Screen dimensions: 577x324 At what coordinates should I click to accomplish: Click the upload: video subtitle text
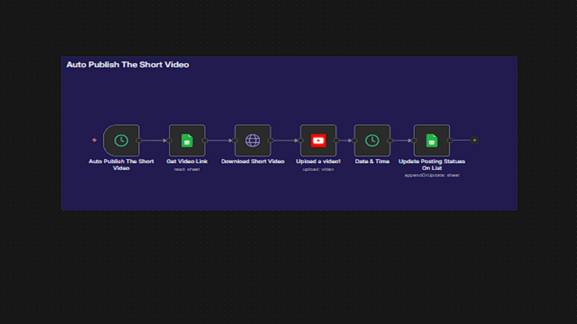318,169
